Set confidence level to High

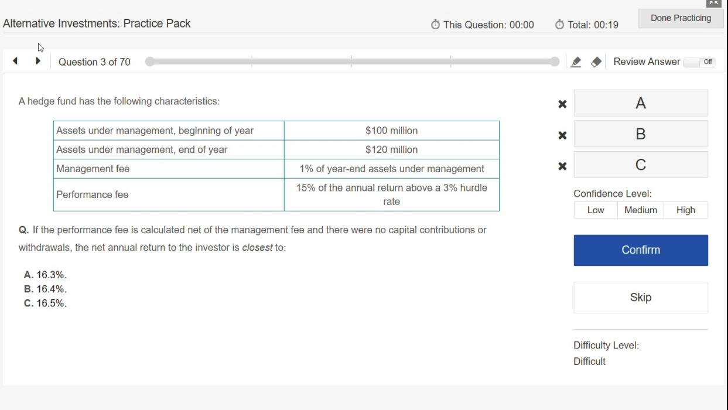tap(685, 210)
